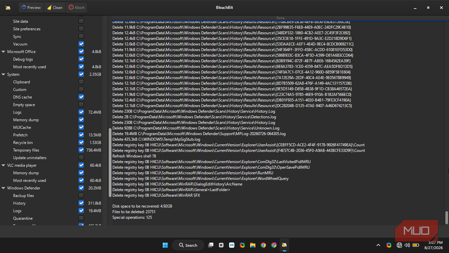The image size is (449, 253).
Task: Enable the Custom checkbox
Action: (81, 90)
